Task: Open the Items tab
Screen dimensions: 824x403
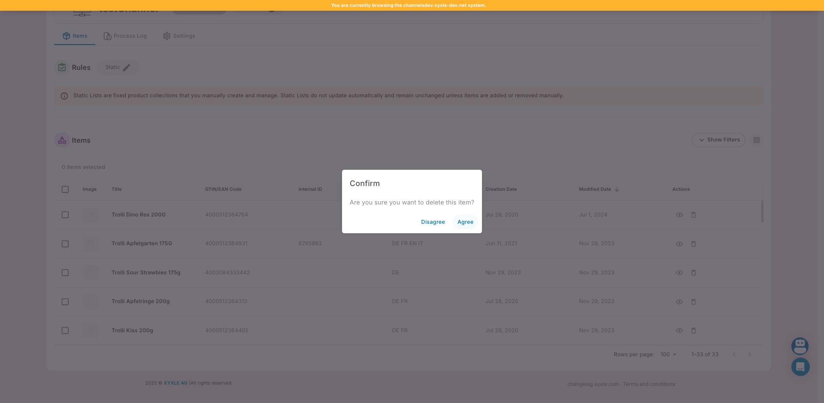Action: coord(75,36)
